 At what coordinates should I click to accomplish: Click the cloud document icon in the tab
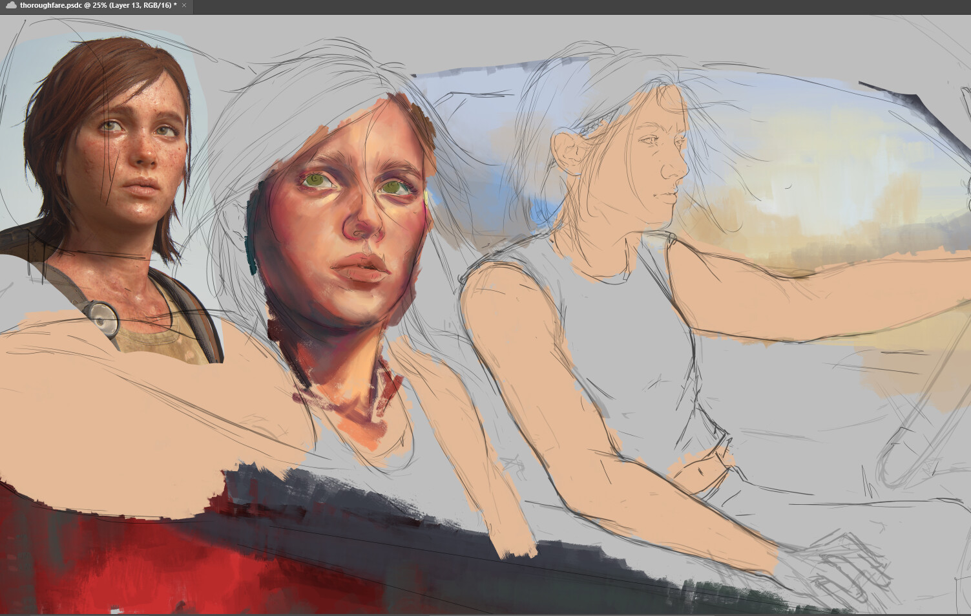pyautogui.click(x=11, y=5)
